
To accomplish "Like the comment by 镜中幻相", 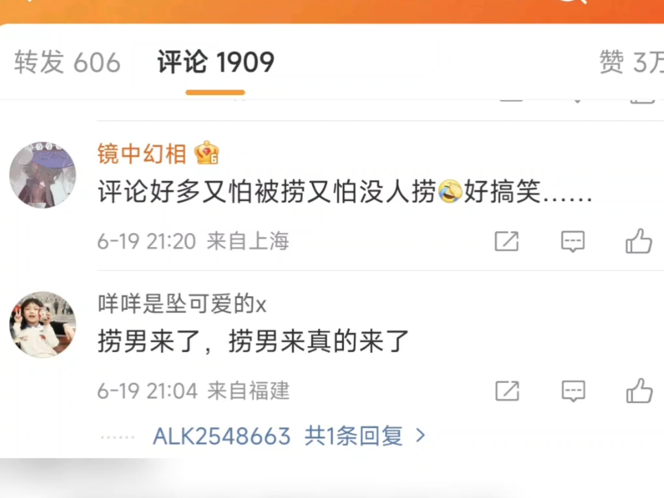I will tap(639, 241).
